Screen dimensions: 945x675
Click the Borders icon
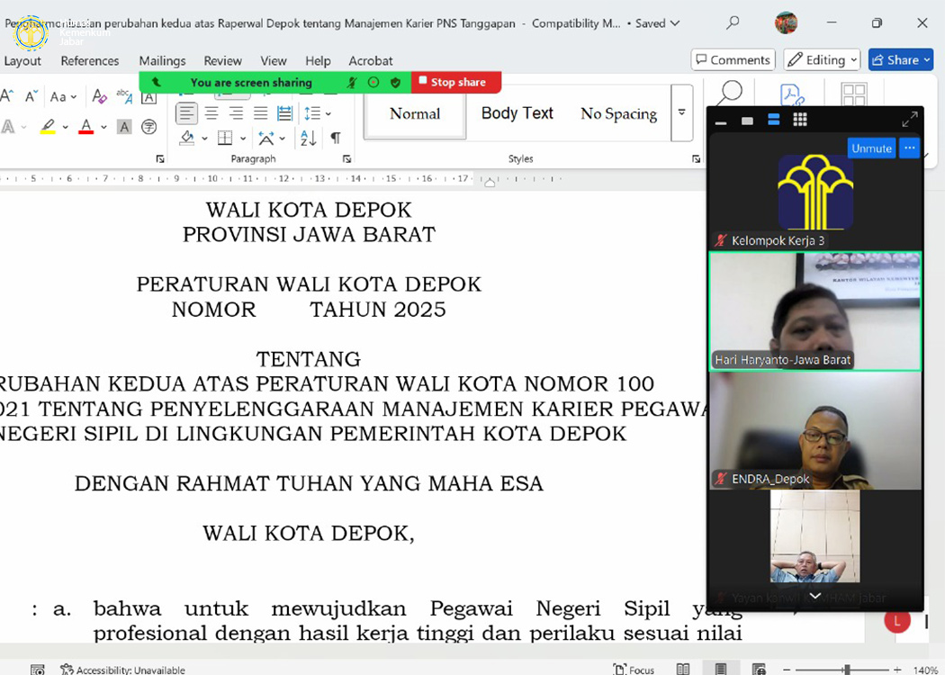225,138
